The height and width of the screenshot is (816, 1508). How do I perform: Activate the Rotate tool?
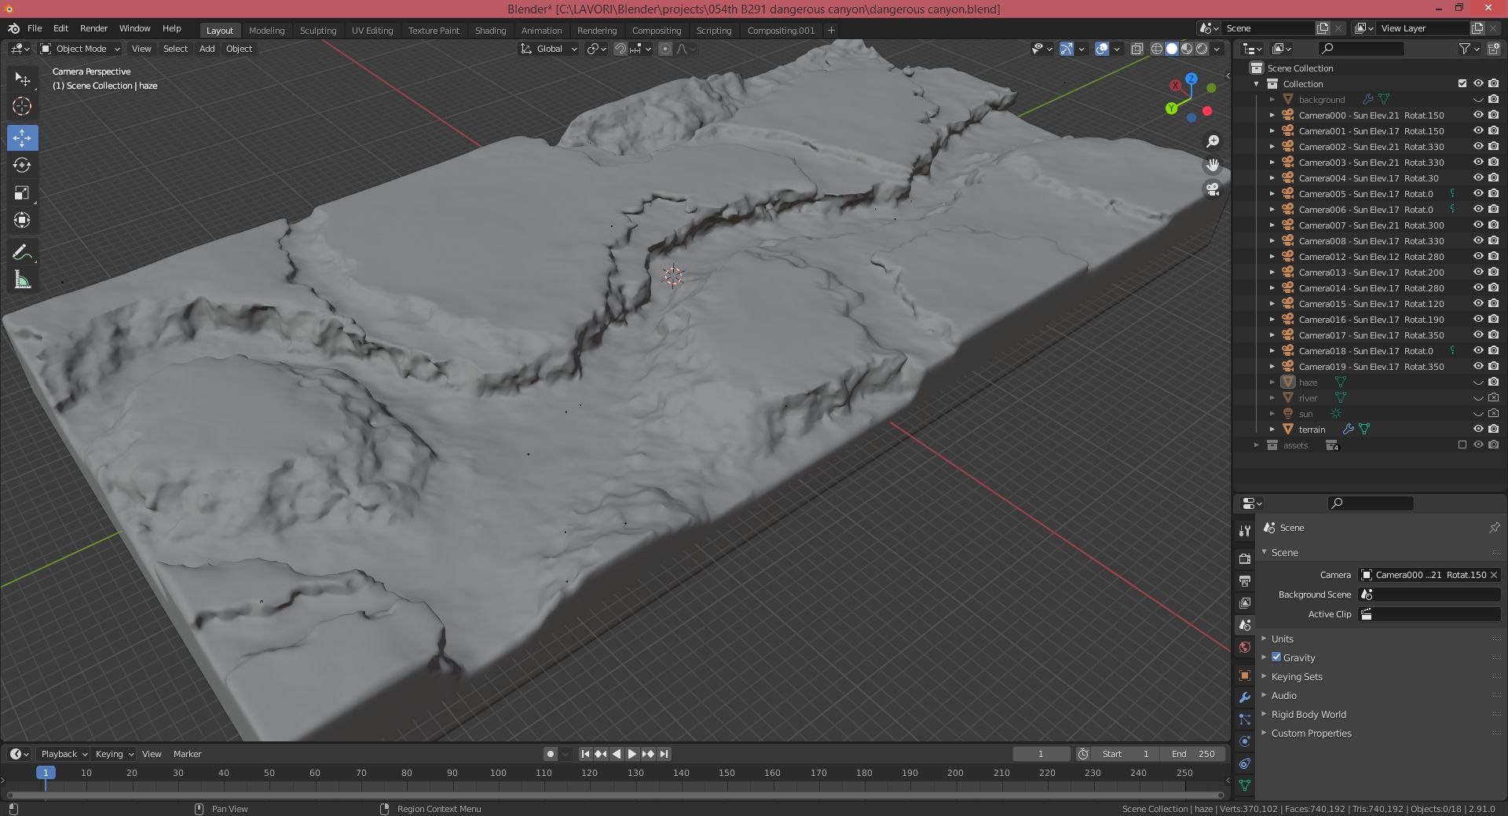[22, 165]
